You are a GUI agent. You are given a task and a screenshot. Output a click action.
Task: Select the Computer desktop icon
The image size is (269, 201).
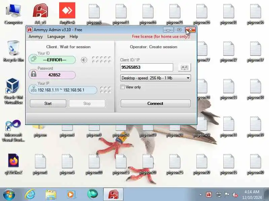(x=13, y=14)
